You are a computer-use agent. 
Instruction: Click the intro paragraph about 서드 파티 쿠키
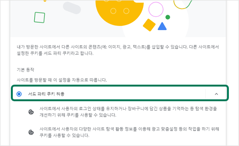(118, 50)
